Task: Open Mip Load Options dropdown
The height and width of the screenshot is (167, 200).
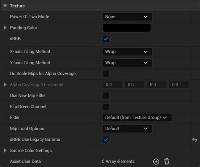Action: 127,129
